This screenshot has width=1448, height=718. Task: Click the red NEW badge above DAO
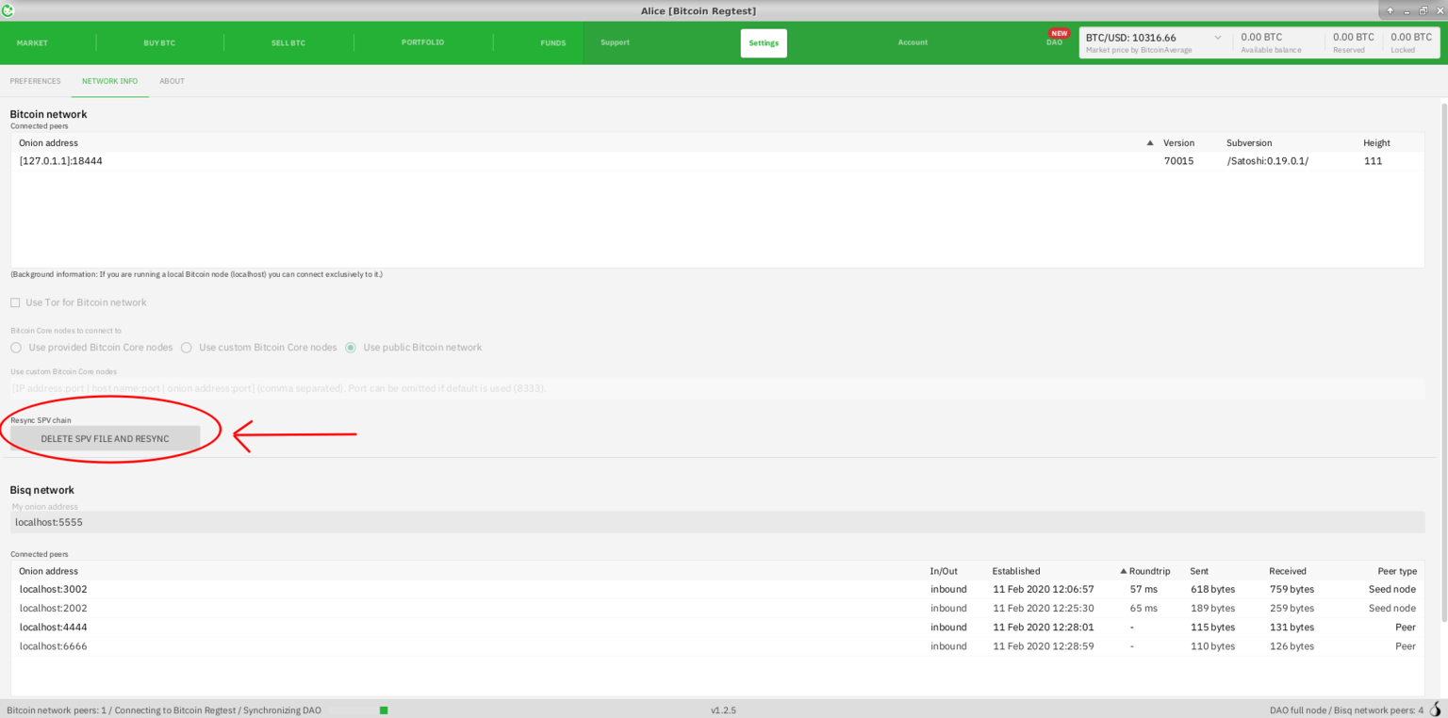click(x=1059, y=33)
